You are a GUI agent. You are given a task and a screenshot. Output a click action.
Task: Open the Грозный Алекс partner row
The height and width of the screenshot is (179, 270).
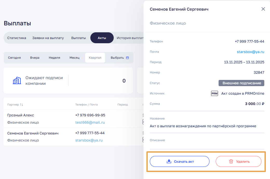click(21, 115)
